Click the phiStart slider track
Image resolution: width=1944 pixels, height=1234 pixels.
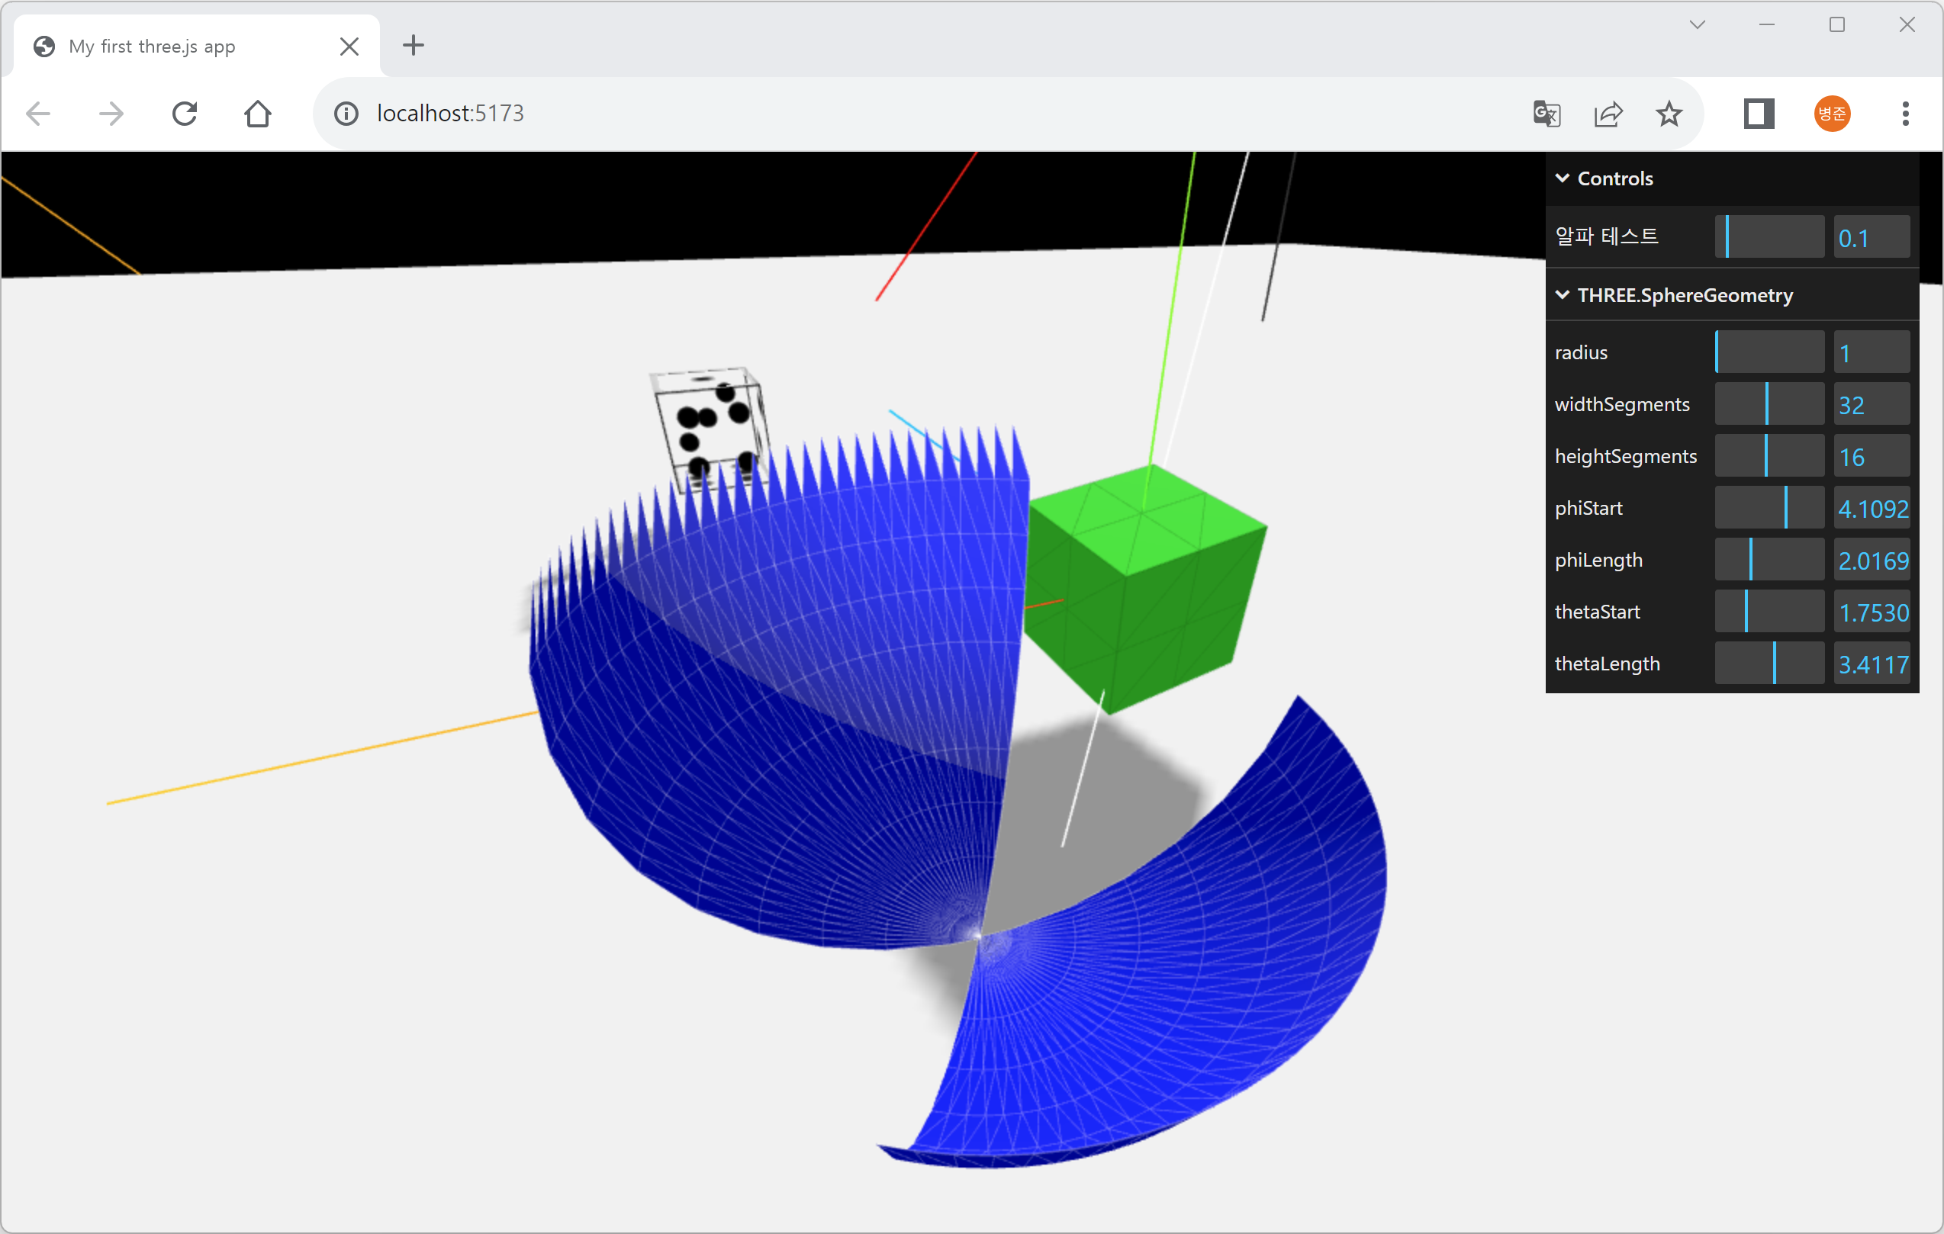coord(1769,508)
